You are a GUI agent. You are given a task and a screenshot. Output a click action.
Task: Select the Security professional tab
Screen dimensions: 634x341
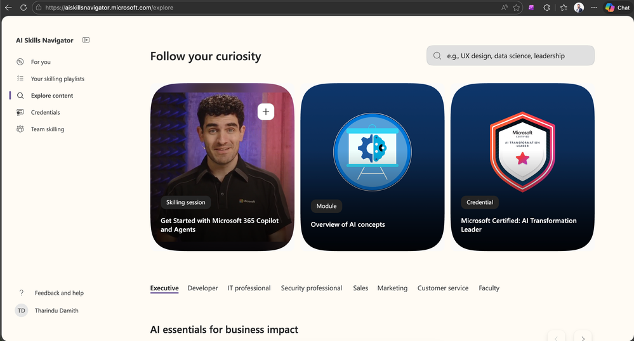pyautogui.click(x=312, y=288)
